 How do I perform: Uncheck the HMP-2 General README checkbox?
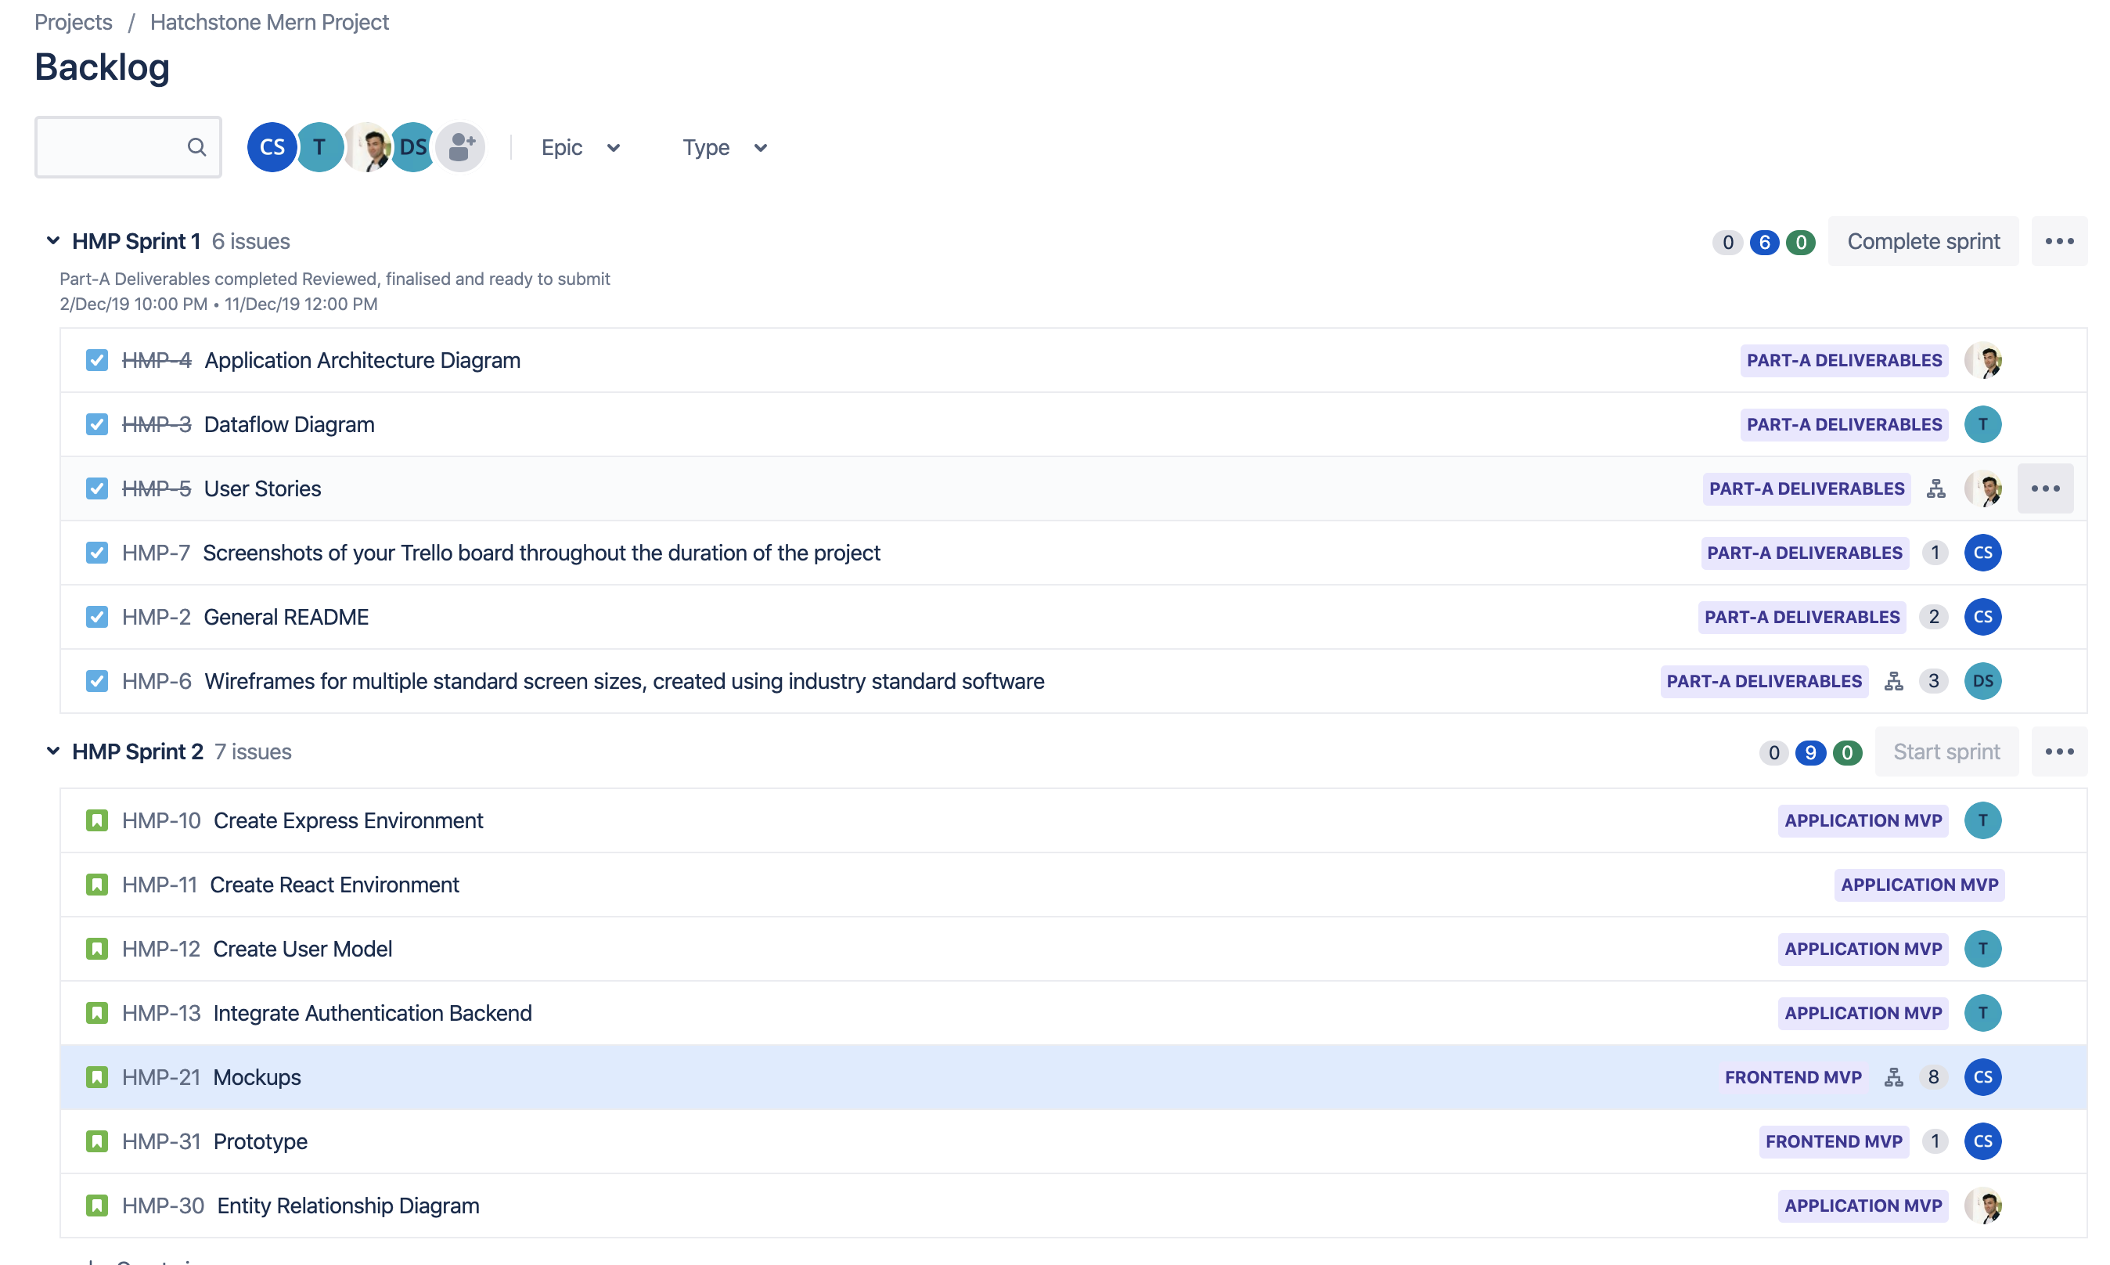click(96, 616)
